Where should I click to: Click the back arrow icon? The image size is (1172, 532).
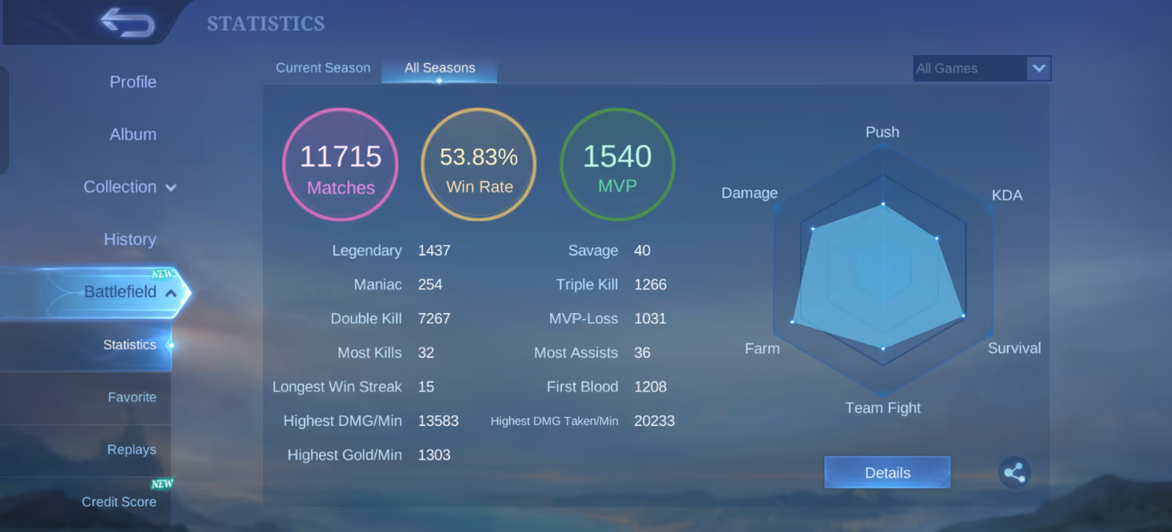127,22
